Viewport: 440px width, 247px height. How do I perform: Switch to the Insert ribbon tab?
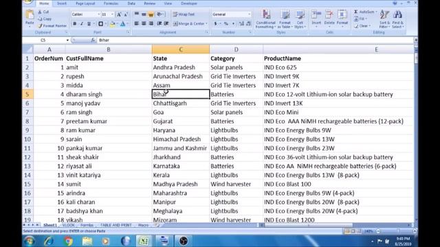point(62,3)
